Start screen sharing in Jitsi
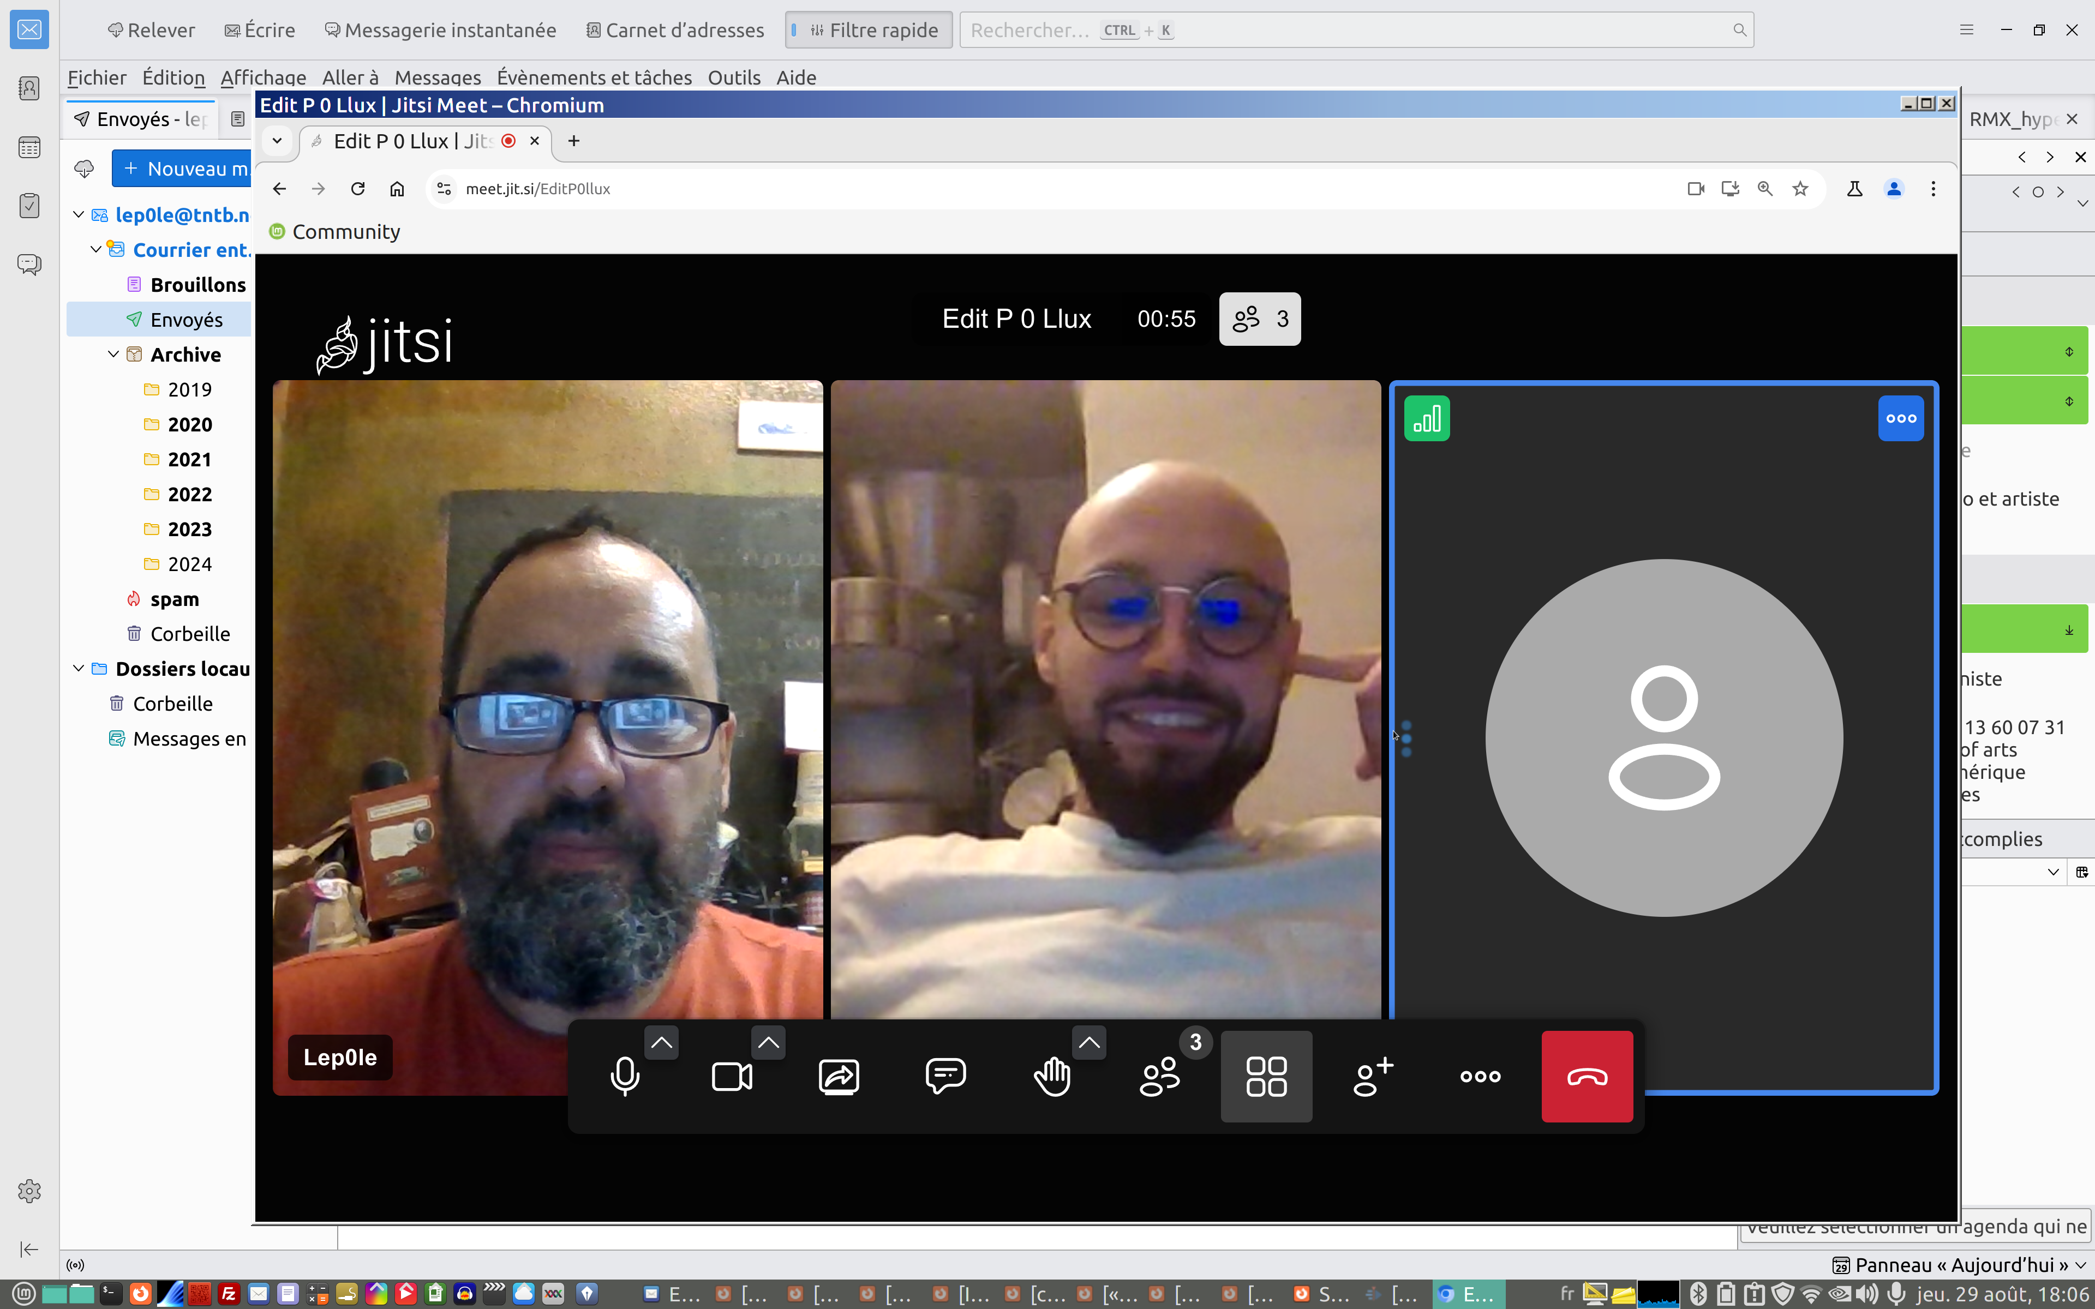 (838, 1076)
